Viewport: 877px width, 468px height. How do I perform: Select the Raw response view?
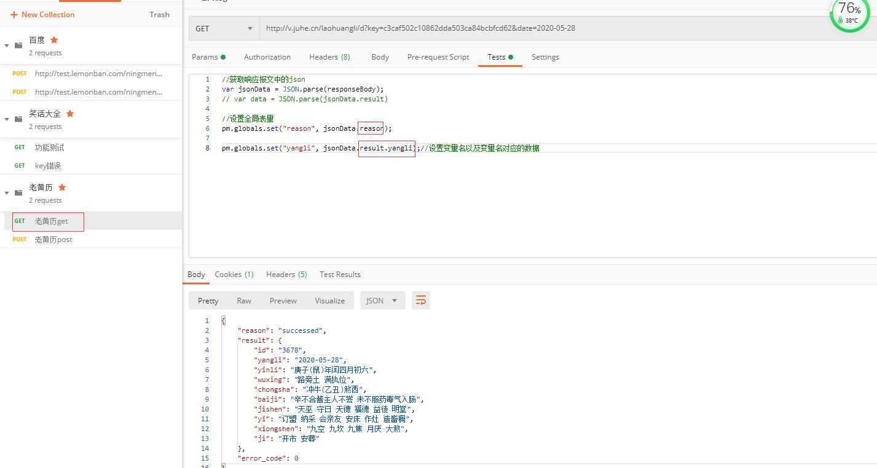pyautogui.click(x=244, y=301)
